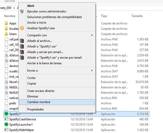Click the shield icon beside Ejecutar como administrador
The height and width of the screenshot is (133, 163).
(x=22, y=11)
